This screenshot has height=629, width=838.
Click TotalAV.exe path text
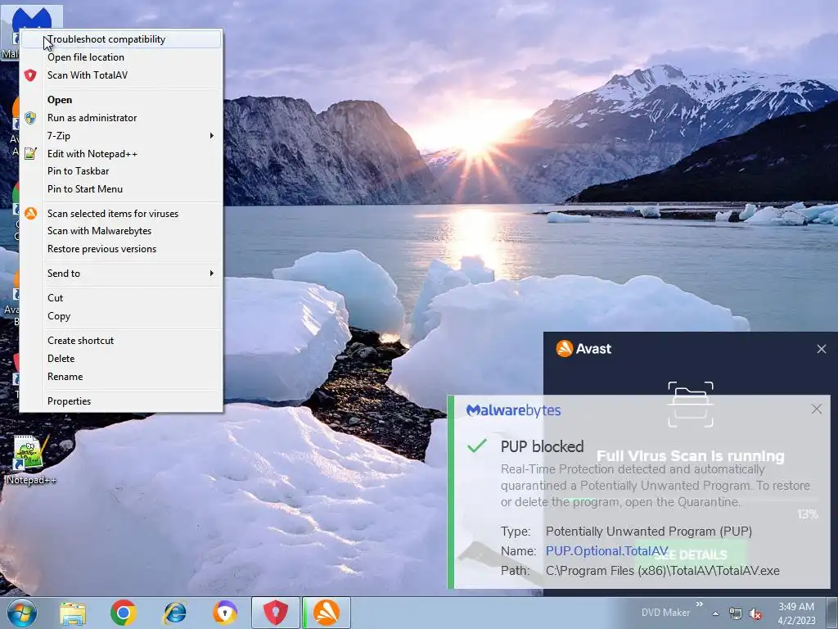(x=663, y=571)
